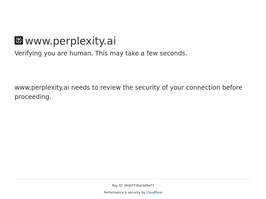Click the word "Performance" in the footer

click(114, 193)
